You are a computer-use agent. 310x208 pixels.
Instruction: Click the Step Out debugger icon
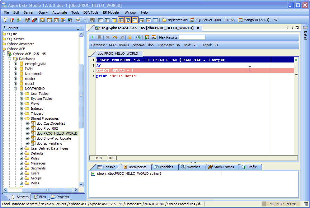pyautogui.click(x=122, y=37)
